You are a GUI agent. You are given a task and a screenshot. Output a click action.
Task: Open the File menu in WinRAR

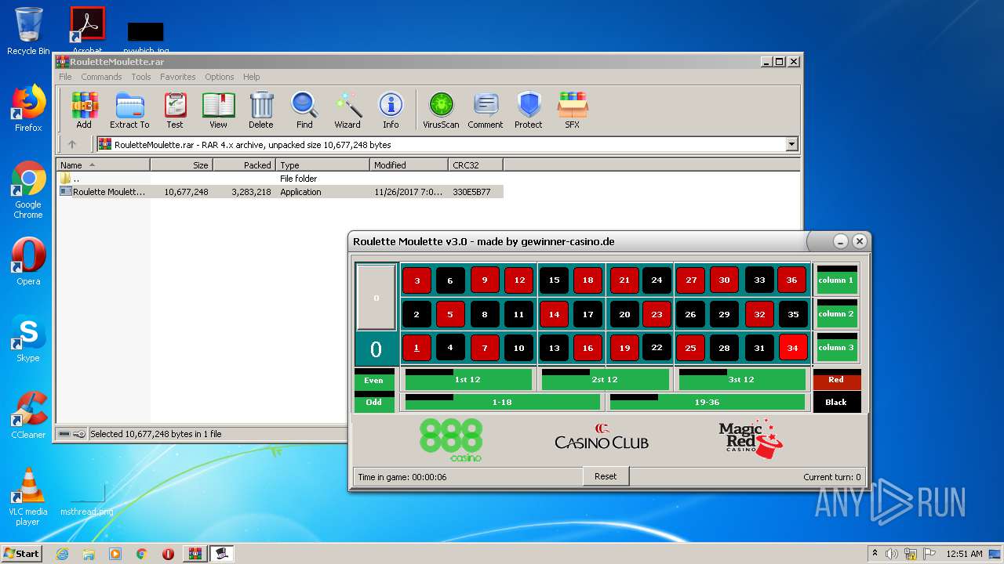pyautogui.click(x=65, y=77)
